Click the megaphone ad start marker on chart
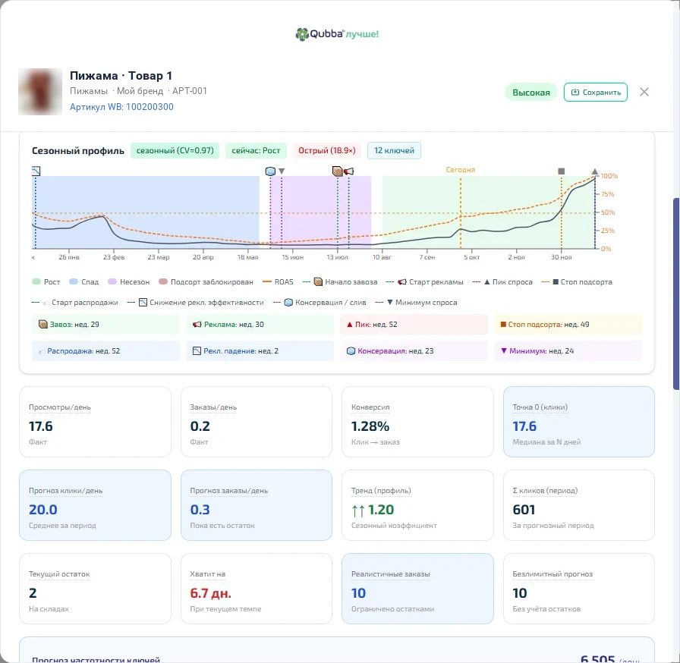680x663 pixels. point(348,171)
